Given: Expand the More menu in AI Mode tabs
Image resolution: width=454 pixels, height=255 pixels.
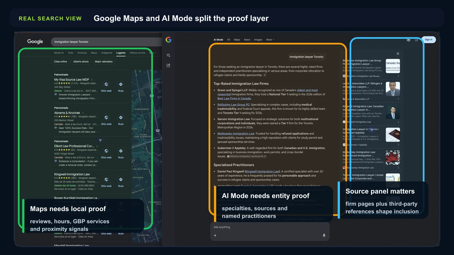Looking at the screenshot, I should 270,40.
